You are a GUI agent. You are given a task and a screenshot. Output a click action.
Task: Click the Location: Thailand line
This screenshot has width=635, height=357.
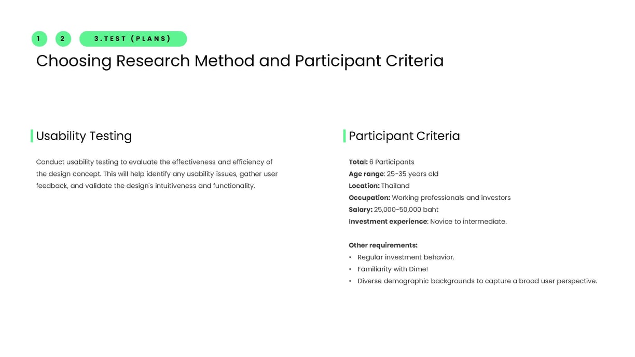click(379, 186)
